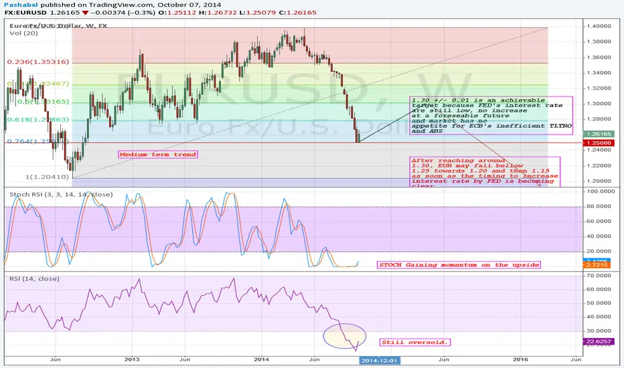This screenshot has height=368, width=624.
Task: Click the 2014 label on the time axis
Action: (262, 359)
